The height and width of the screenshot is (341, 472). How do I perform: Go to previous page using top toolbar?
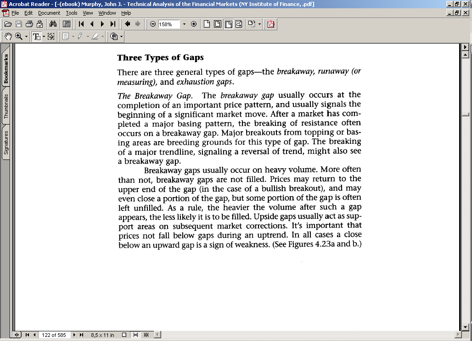[92, 24]
